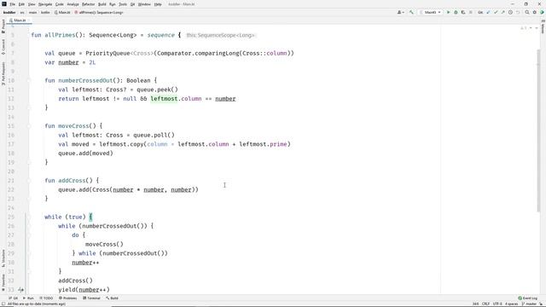Open the Run tool window at bottom
The height and width of the screenshot is (307, 546).
(28, 298)
